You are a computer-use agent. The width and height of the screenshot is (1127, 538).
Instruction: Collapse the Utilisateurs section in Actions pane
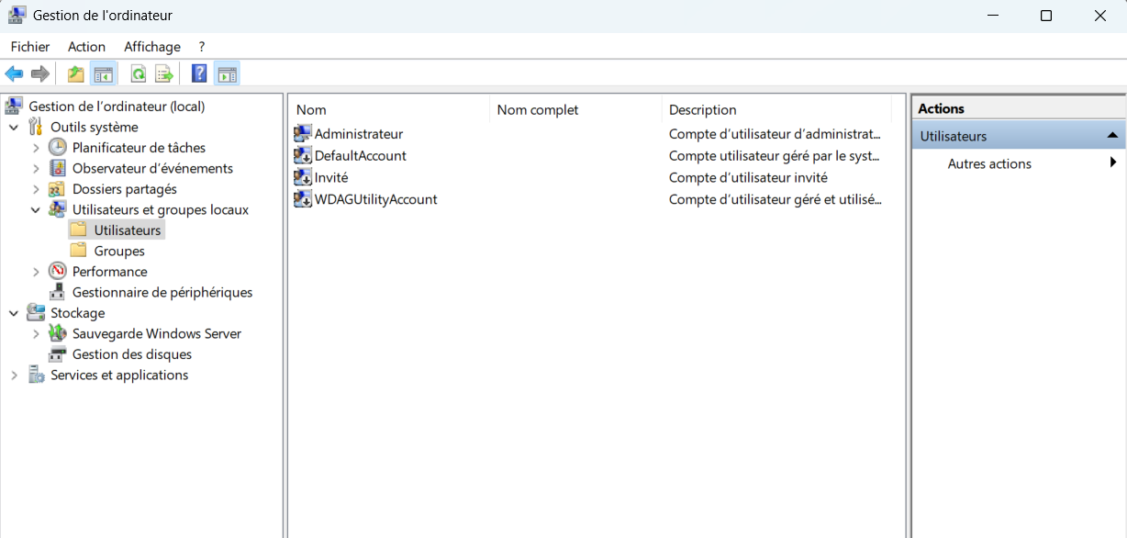tap(1112, 136)
